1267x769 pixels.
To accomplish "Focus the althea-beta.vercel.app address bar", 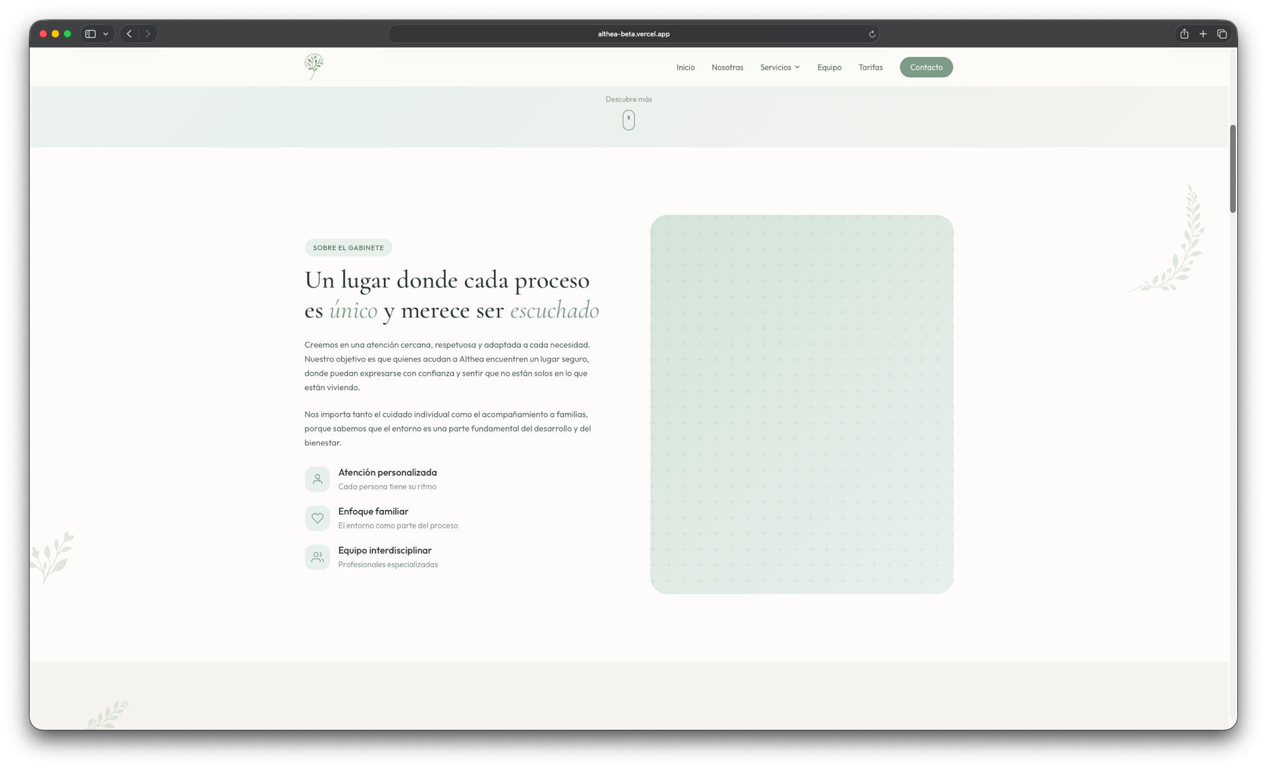I will [633, 34].
